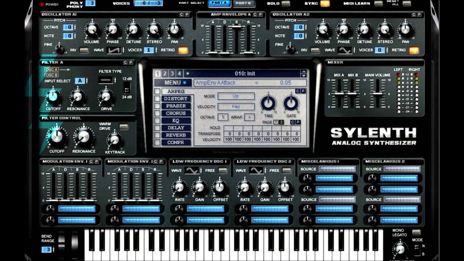Click the MIDI Learn button

pos(378,4)
